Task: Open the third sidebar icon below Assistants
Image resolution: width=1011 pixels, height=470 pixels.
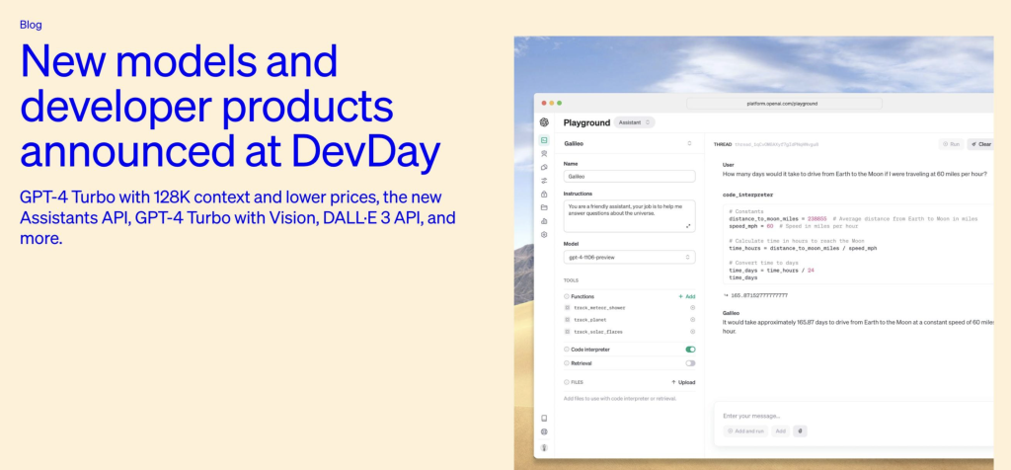Action: click(x=544, y=167)
